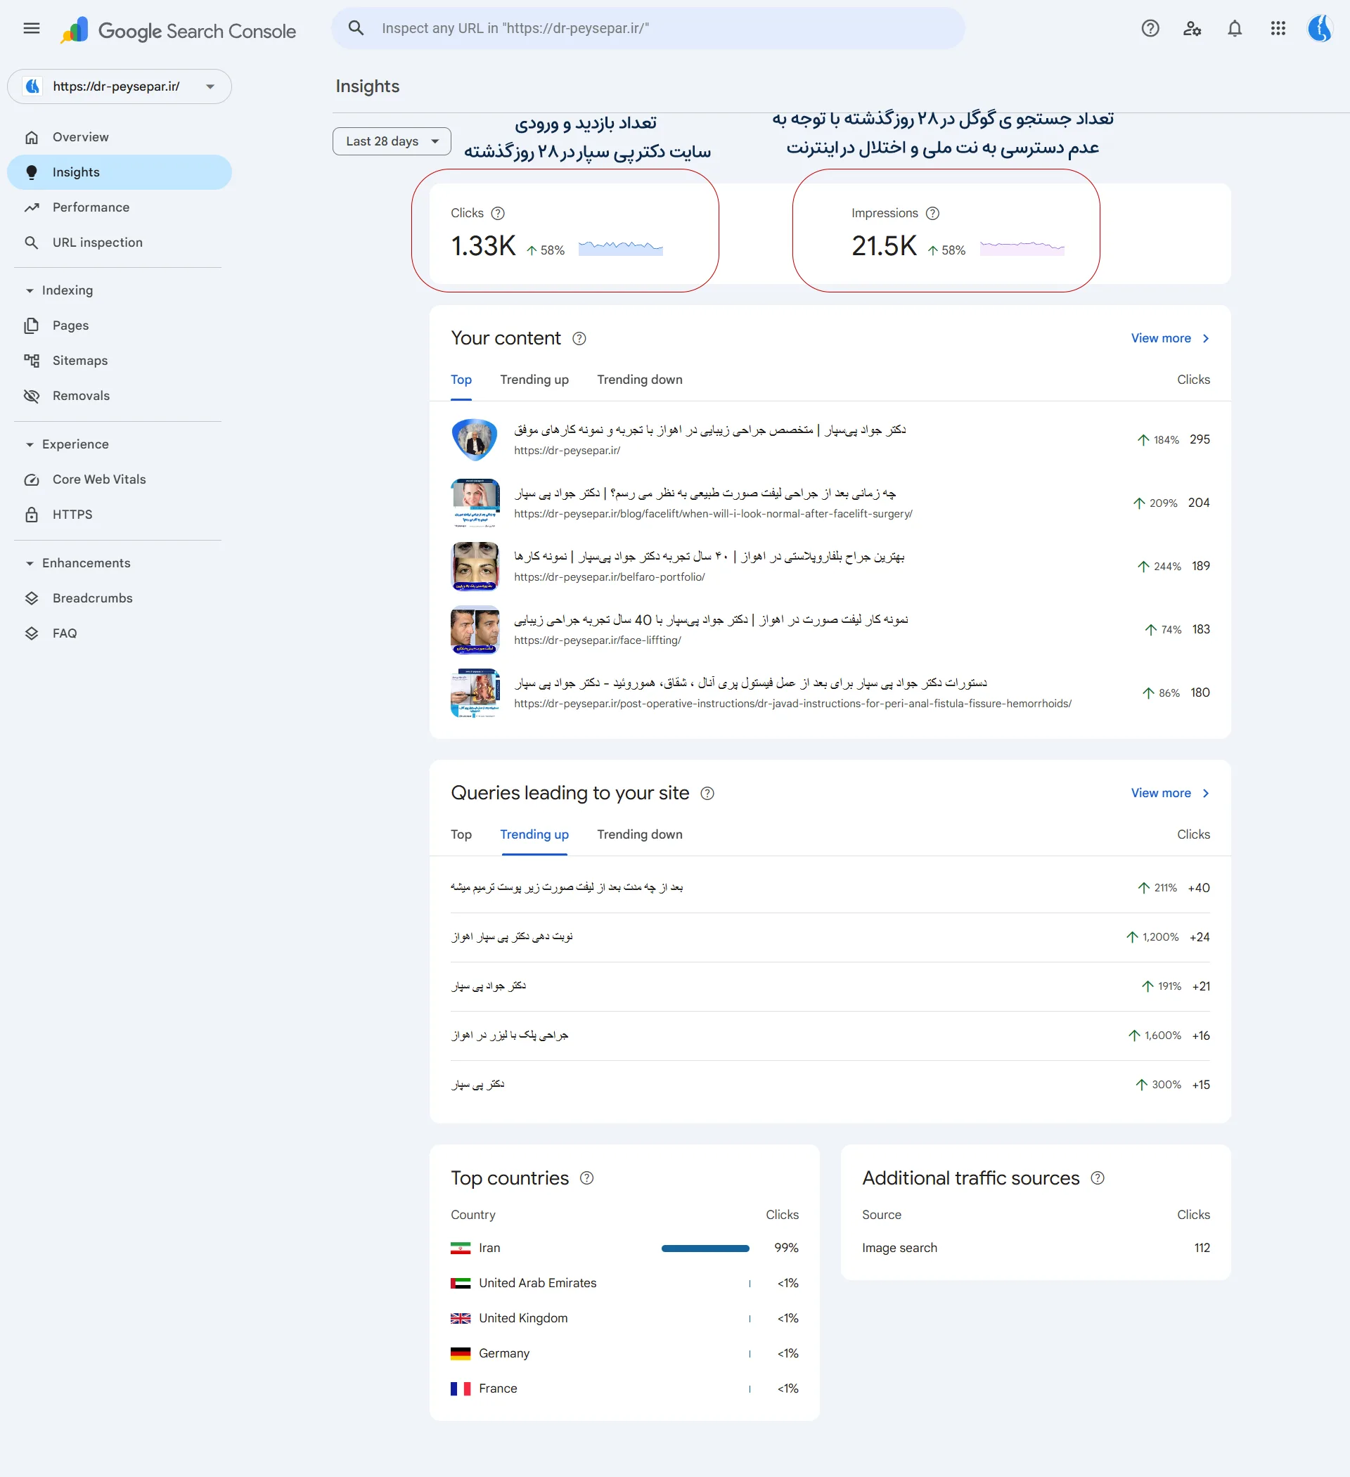Open the belfaro-portfolio content URL row
1350x1477 pixels.
point(830,567)
